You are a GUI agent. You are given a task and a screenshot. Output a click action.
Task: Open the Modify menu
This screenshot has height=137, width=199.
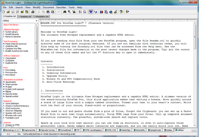36,7
